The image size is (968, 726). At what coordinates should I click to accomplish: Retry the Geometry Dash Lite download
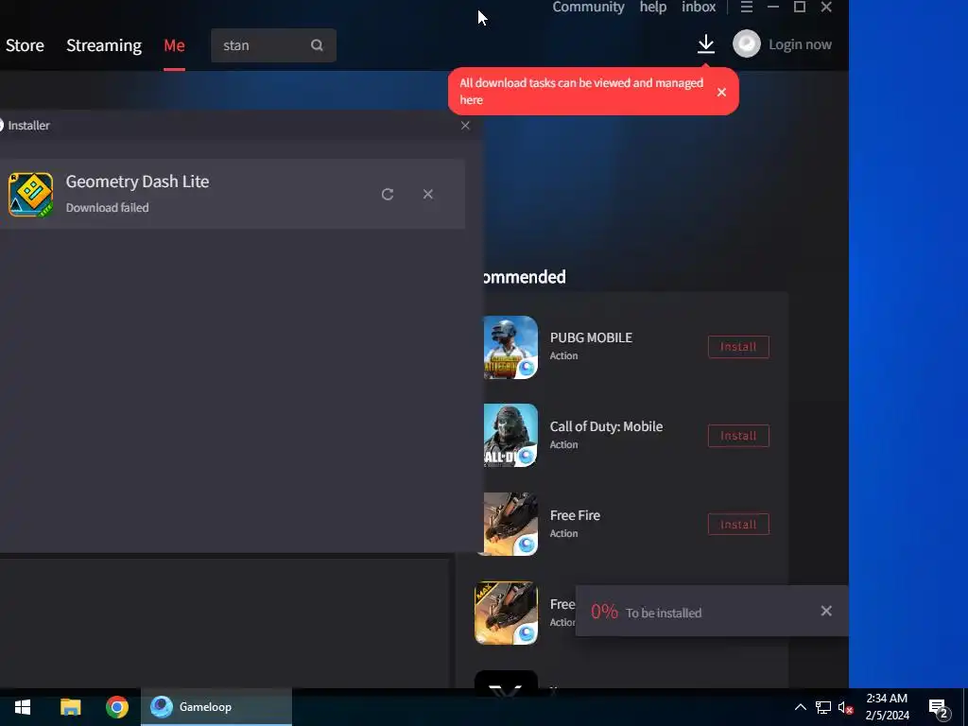click(x=387, y=195)
